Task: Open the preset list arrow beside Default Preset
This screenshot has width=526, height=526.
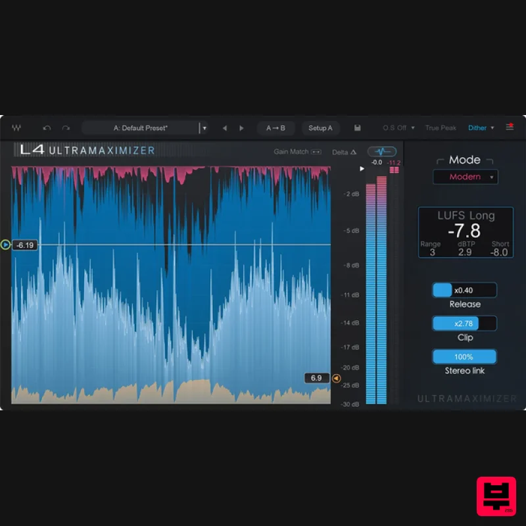Action: click(x=204, y=128)
